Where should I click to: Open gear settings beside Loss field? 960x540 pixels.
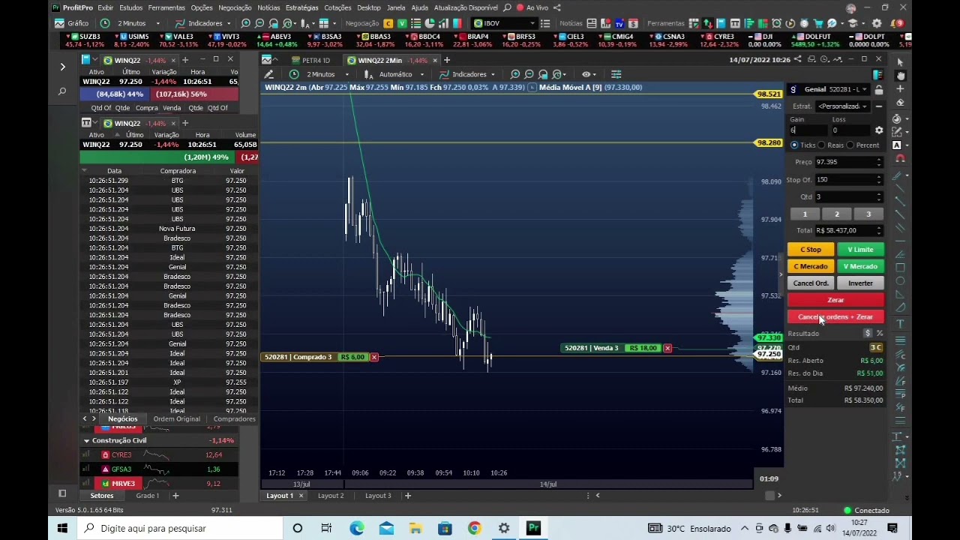click(879, 130)
